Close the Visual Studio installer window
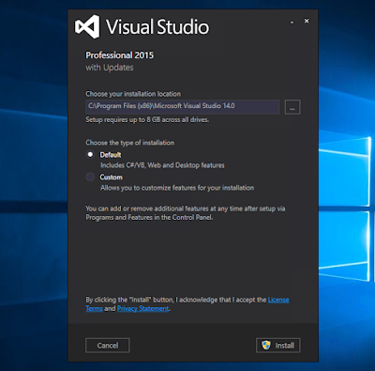375x371 pixels. [x=307, y=21]
